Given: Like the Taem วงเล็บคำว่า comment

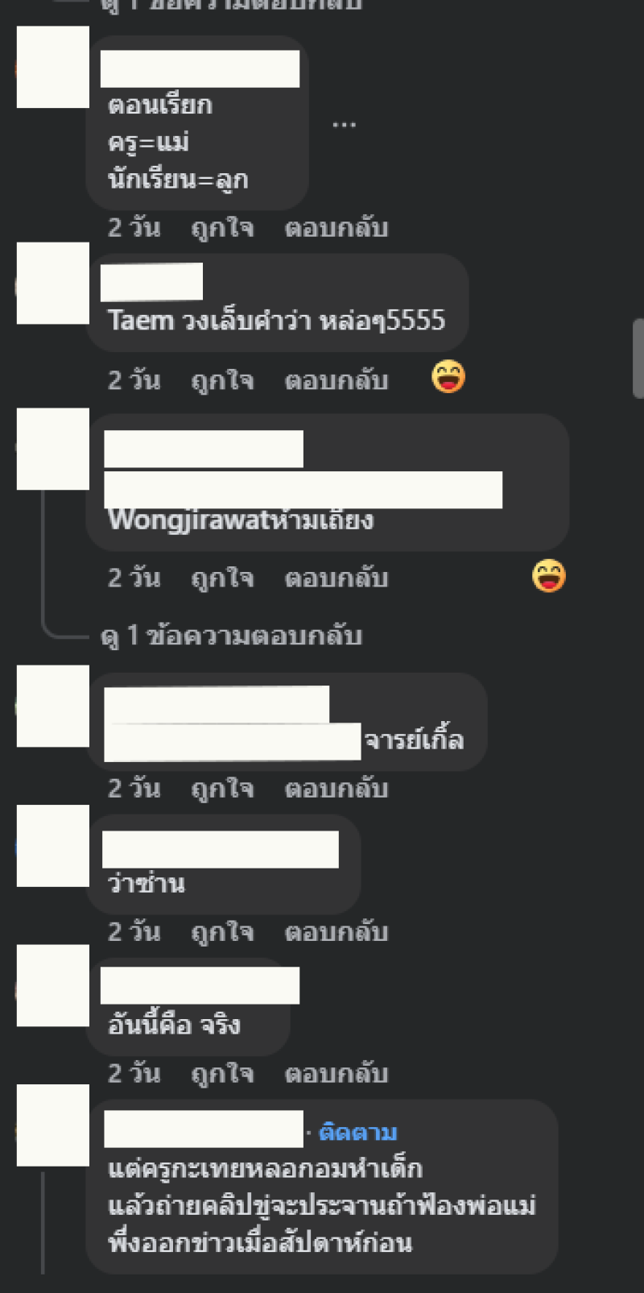Looking at the screenshot, I should point(222,379).
